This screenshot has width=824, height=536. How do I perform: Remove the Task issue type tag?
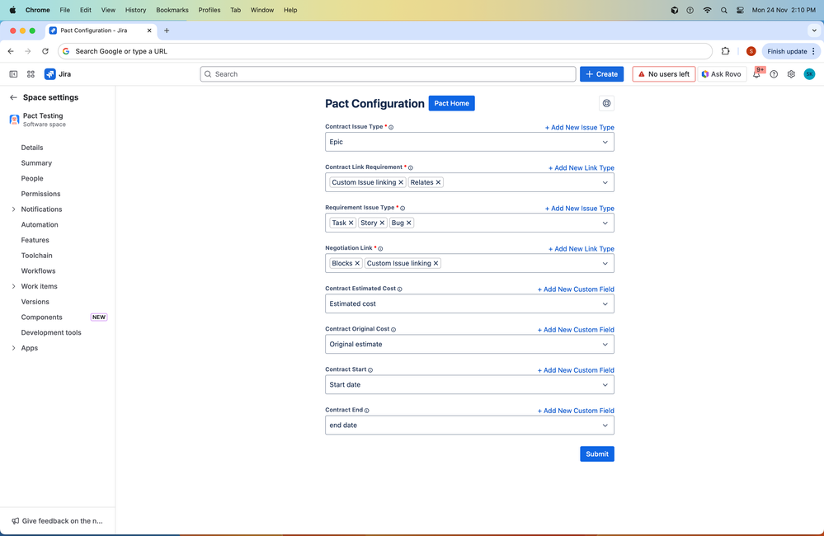coord(351,223)
